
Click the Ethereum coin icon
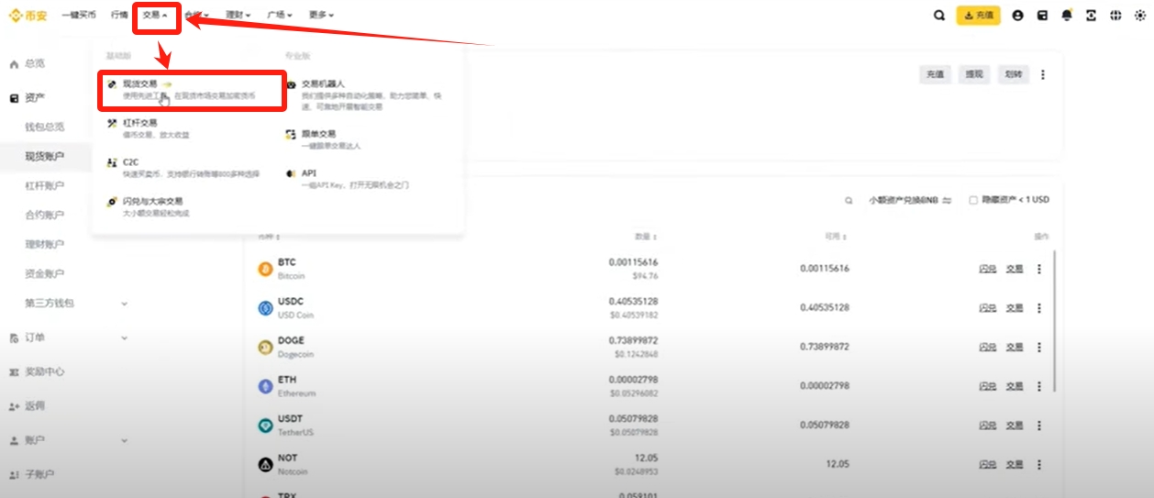pyautogui.click(x=265, y=386)
